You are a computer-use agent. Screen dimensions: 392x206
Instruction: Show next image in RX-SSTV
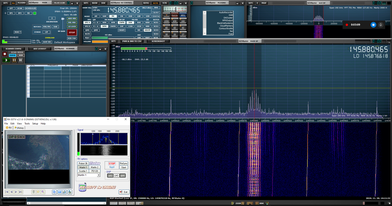[16, 192]
